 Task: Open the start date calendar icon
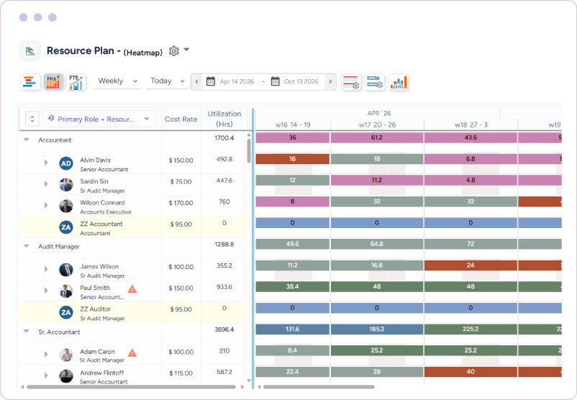[x=211, y=81]
